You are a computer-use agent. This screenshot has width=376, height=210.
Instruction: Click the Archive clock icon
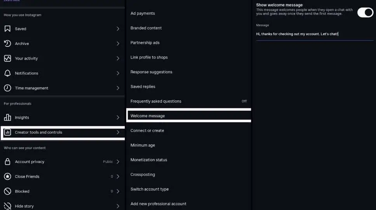[7, 43]
